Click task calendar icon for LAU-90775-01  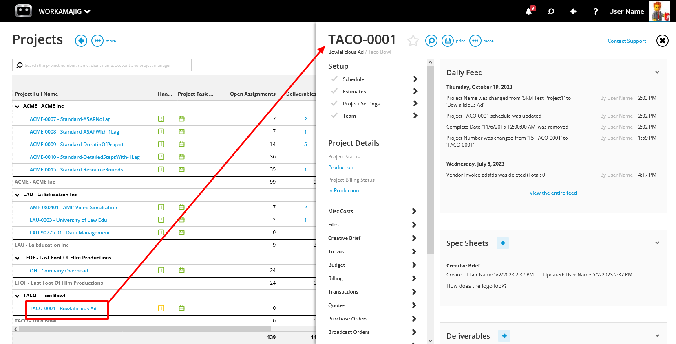click(181, 232)
